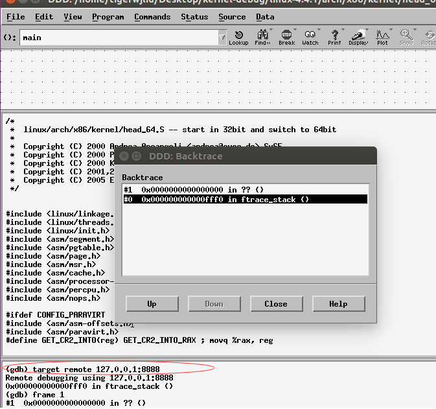Screen dimensions: 436x409
Task: Click the #include <asm/paravirt.h> source line
Action: 62,332
